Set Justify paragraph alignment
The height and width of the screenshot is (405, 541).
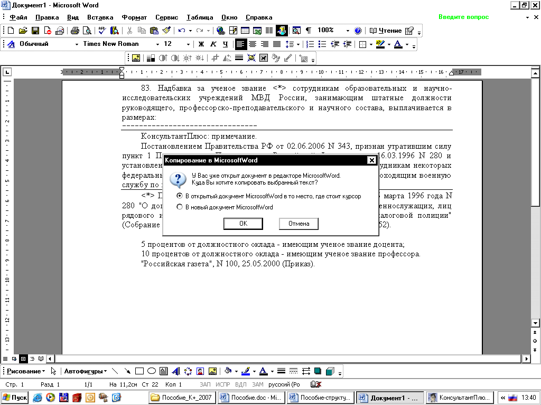point(277,44)
